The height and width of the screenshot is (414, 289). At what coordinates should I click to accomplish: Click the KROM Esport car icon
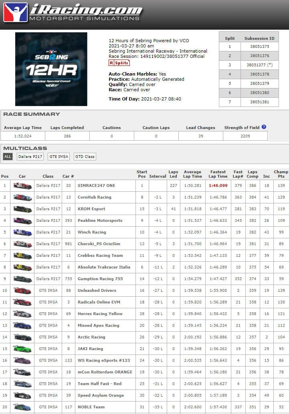tap(22, 209)
